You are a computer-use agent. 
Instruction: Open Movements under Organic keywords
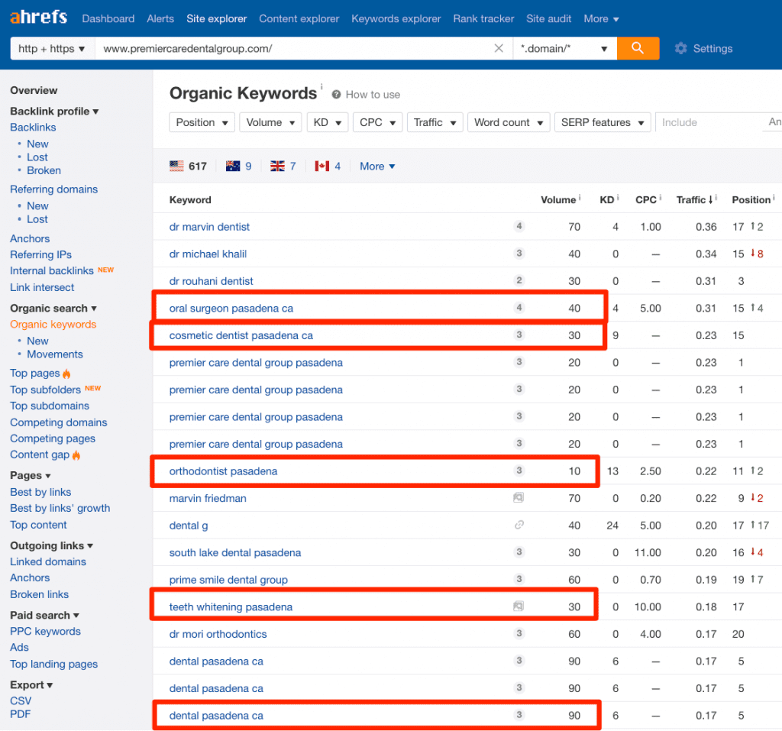pos(55,354)
